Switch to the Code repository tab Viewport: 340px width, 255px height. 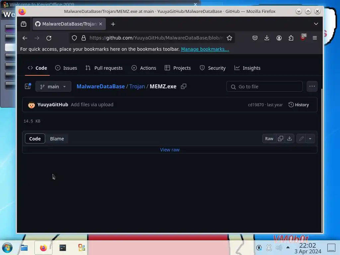click(x=37, y=68)
